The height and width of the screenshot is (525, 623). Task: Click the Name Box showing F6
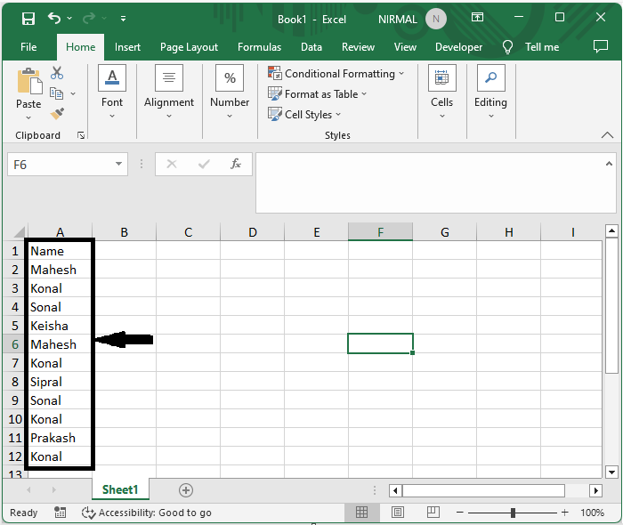click(60, 164)
